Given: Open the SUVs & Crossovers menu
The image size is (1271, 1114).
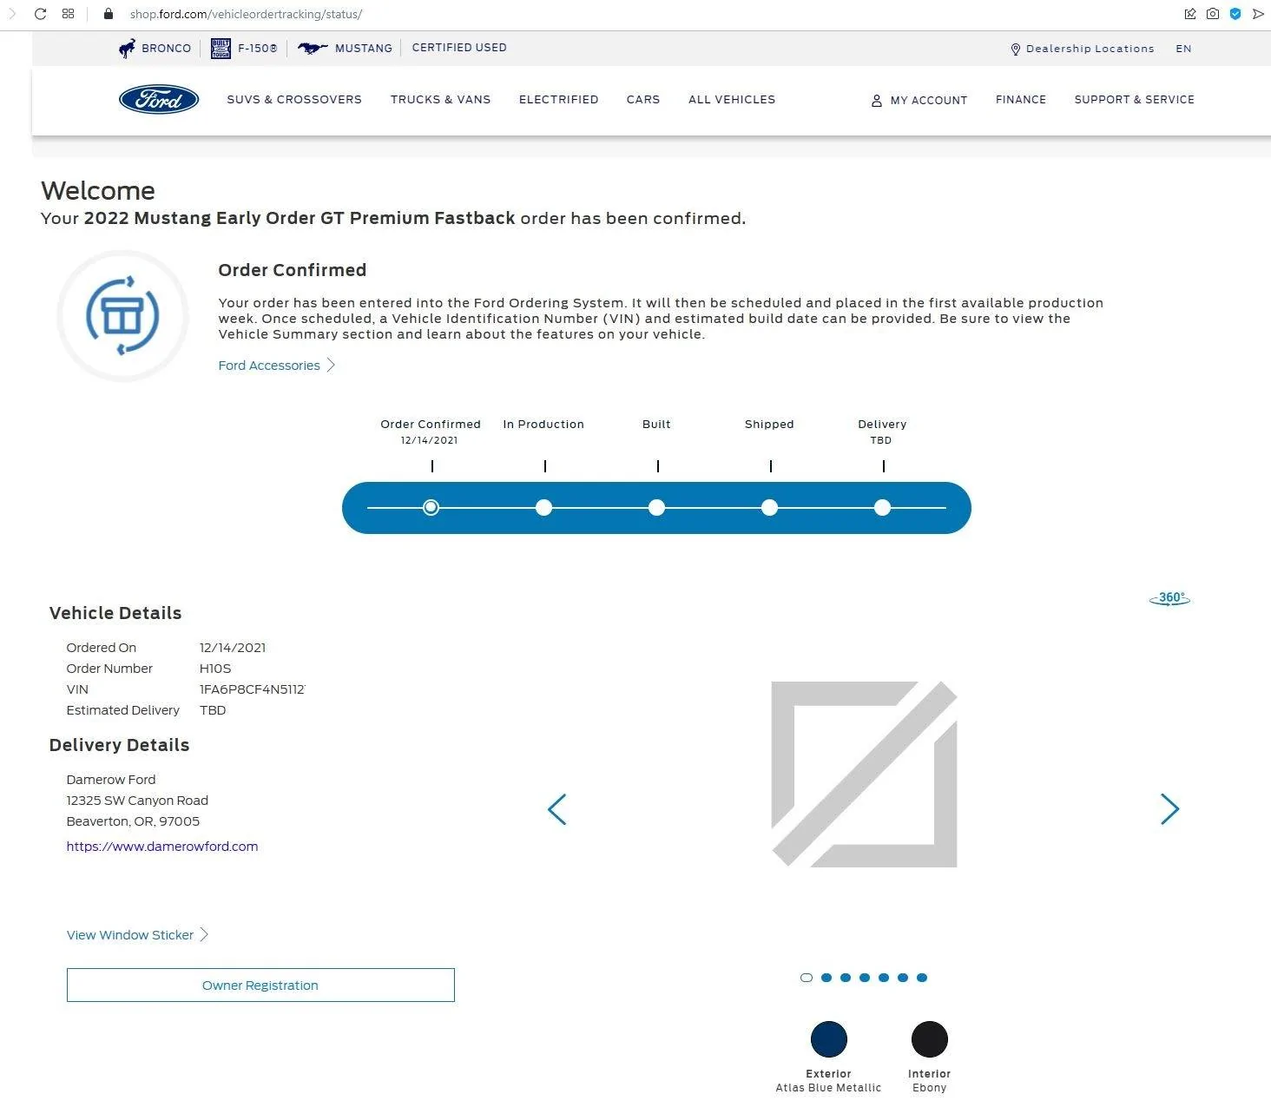Looking at the screenshot, I should [294, 100].
